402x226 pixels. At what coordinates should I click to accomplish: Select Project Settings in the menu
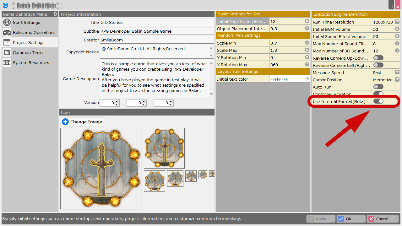29,42
